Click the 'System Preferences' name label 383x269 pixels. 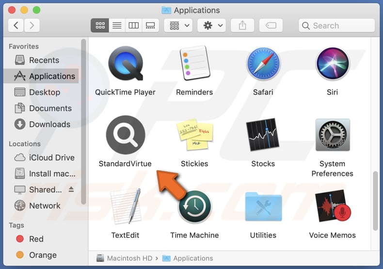(x=333, y=169)
